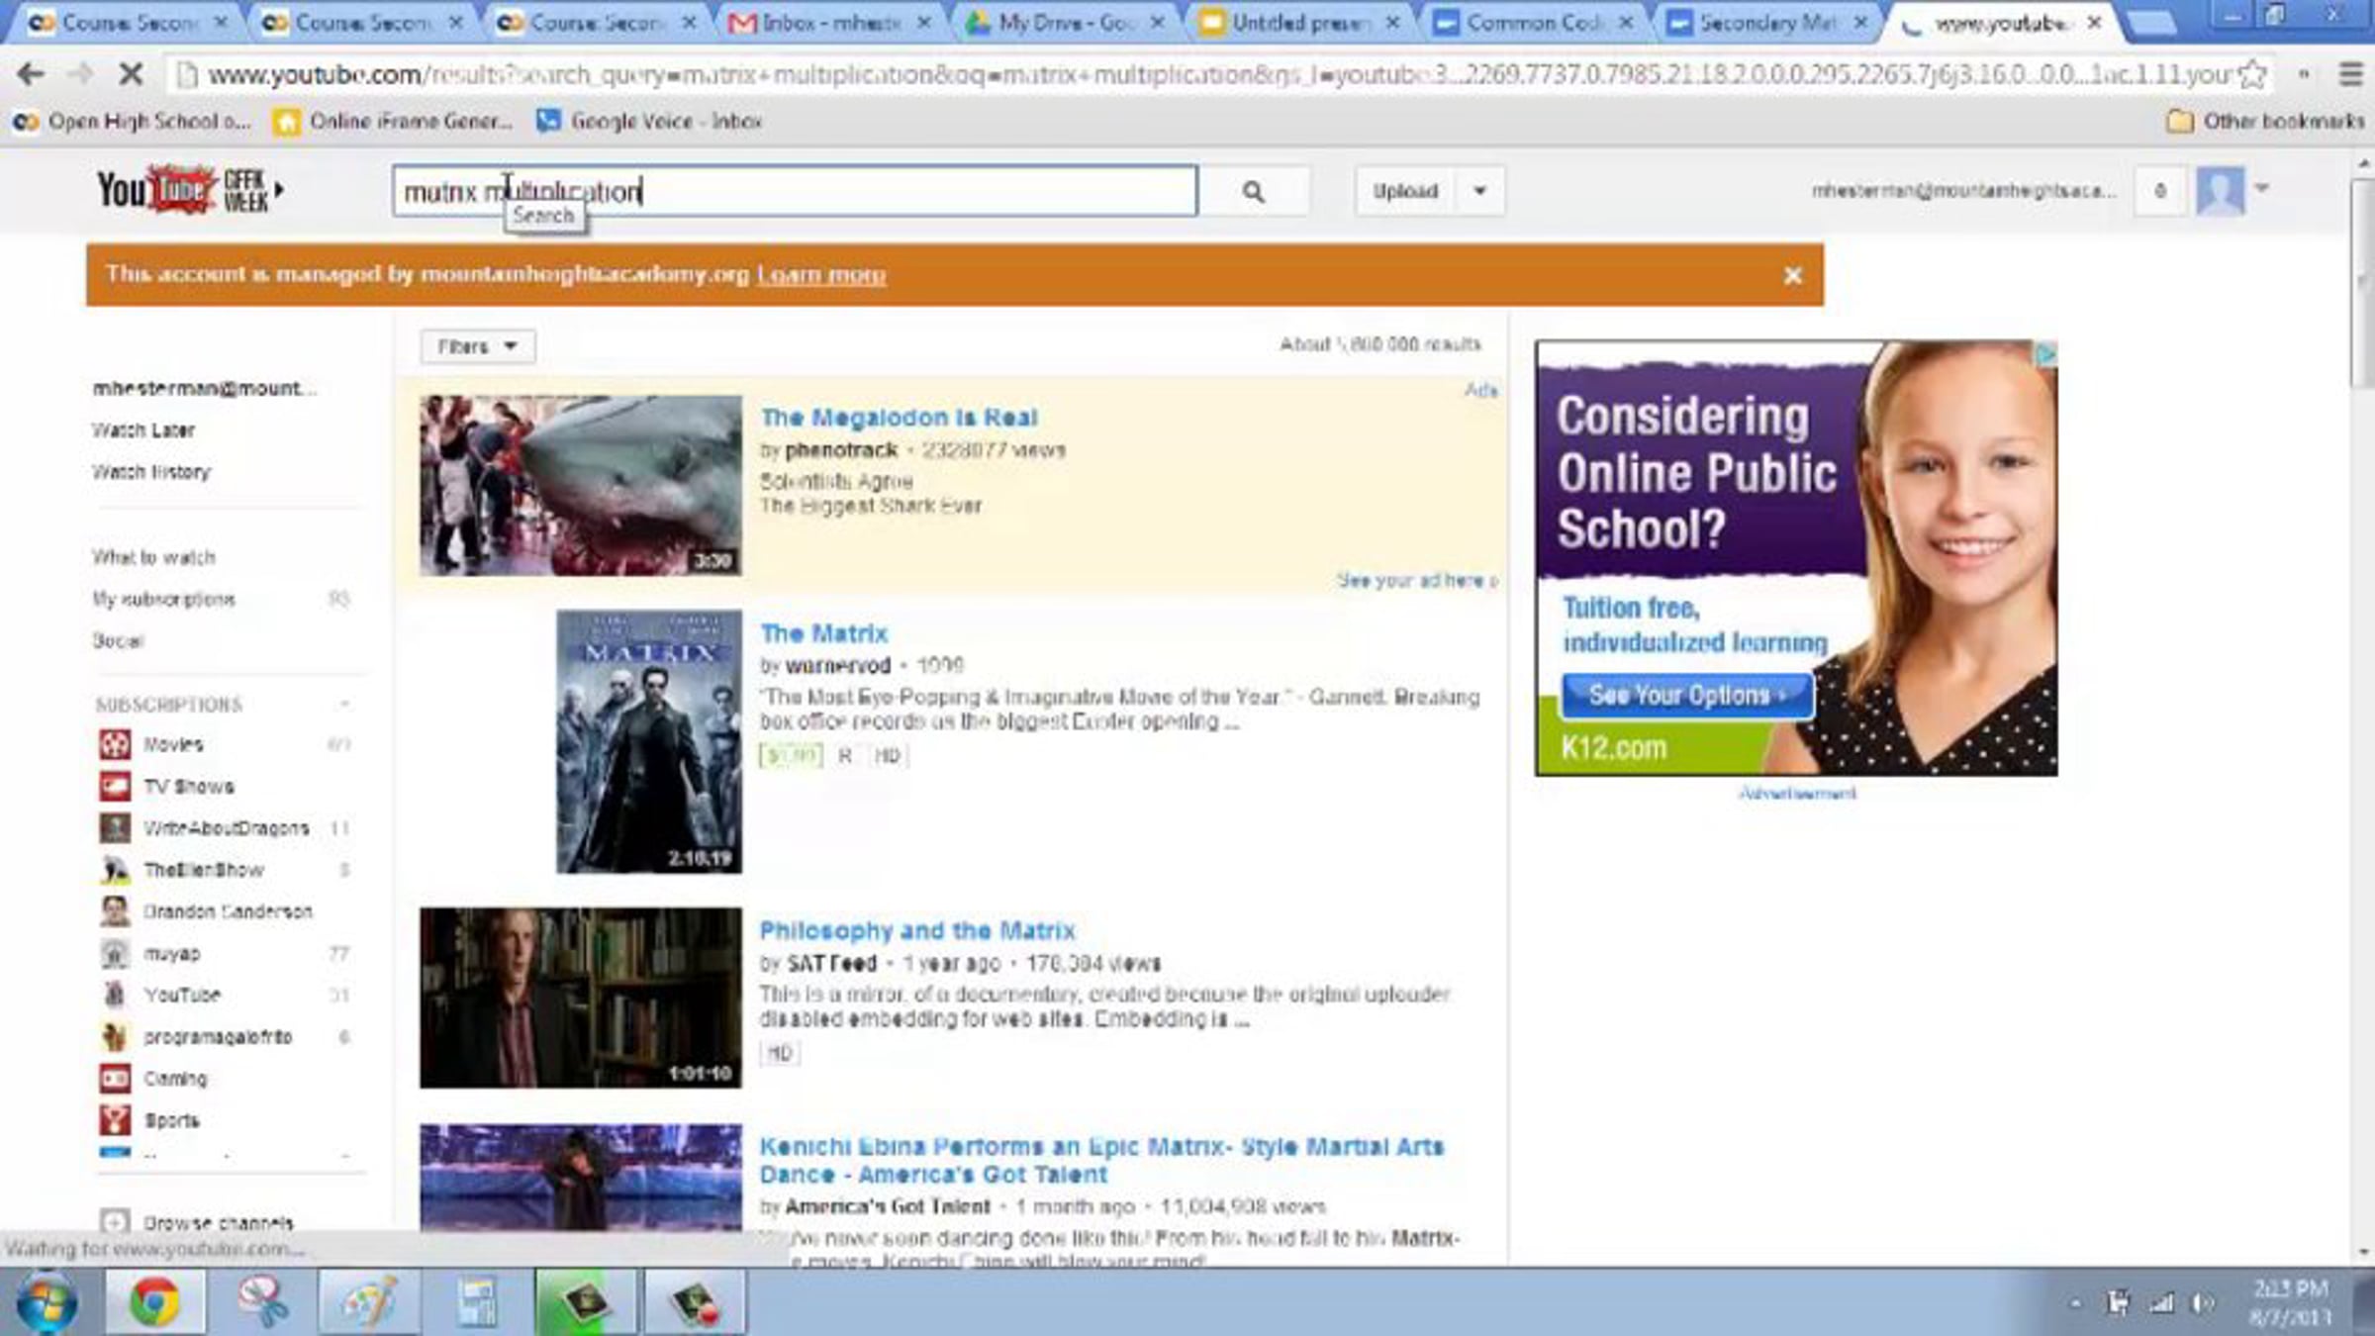Viewport: 2375px width, 1336px height.
Task: Dismiss the orange managed account banner
Action: [1792, 276]
